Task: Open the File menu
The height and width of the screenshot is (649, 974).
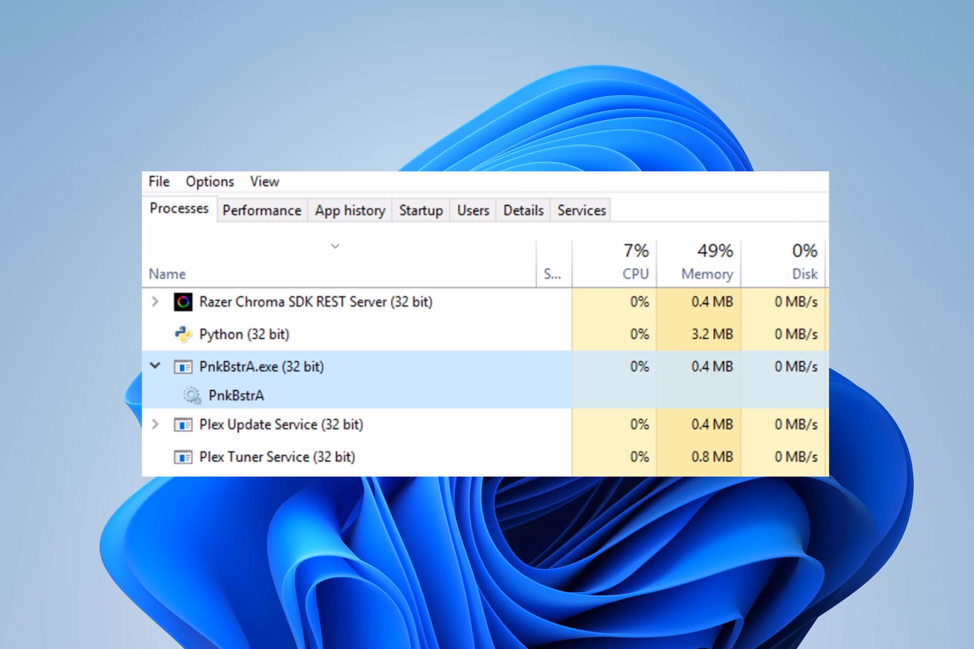Action: point(159,182)
